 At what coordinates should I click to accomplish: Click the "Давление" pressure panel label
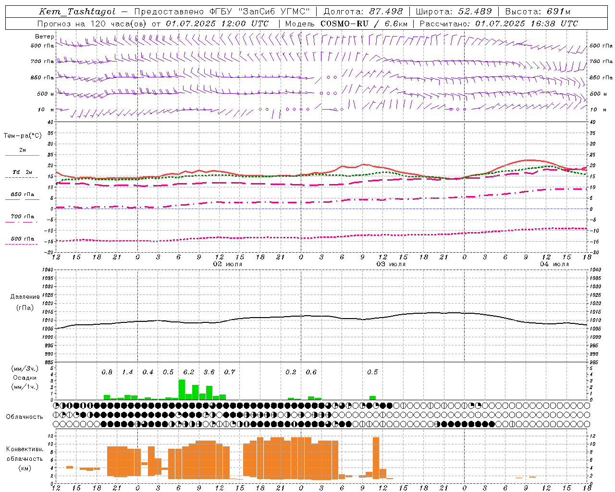[25, 296]
